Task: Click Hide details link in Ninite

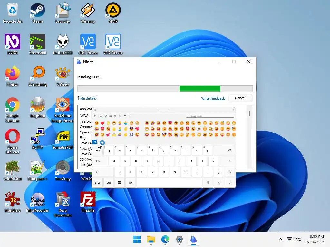Action: [87, 98]
